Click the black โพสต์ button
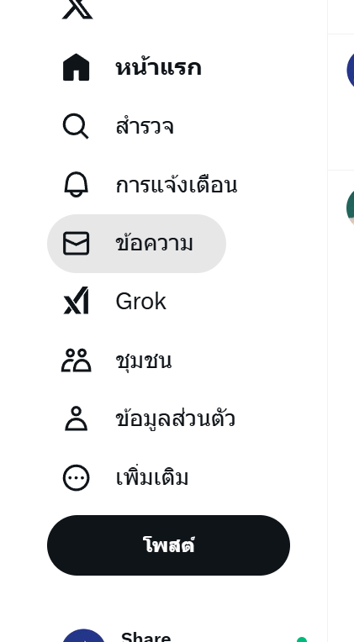 (x=168, y=545)
